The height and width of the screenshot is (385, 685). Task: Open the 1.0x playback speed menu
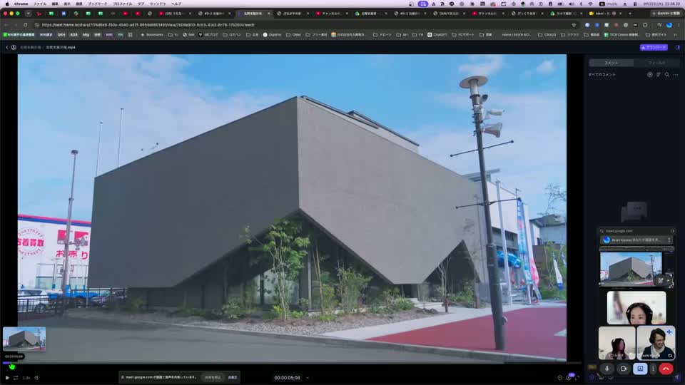pos(26,378)
